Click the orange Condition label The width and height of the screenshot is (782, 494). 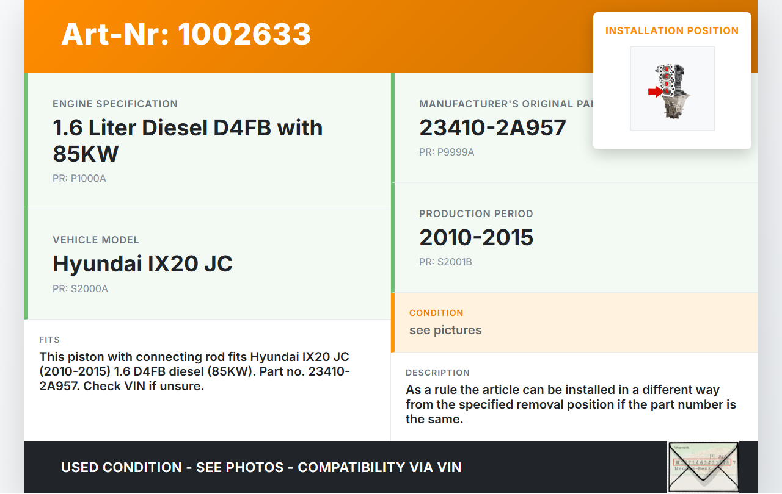tap(436, 313)
